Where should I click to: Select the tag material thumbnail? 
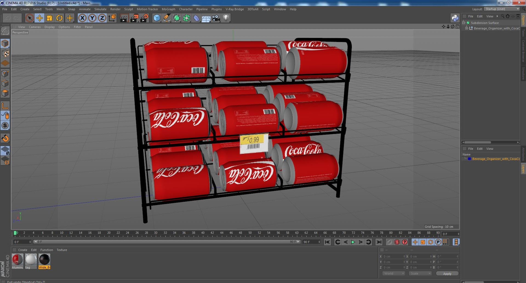pyautogui.click(x=31, y=261)
